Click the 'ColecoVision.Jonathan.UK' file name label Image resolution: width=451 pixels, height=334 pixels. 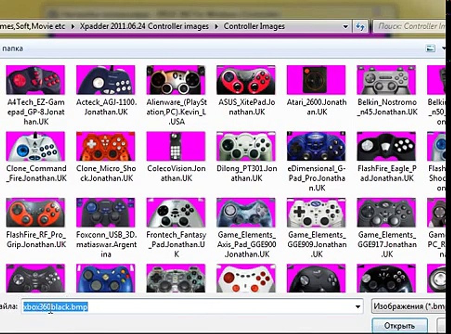(176, 173)
